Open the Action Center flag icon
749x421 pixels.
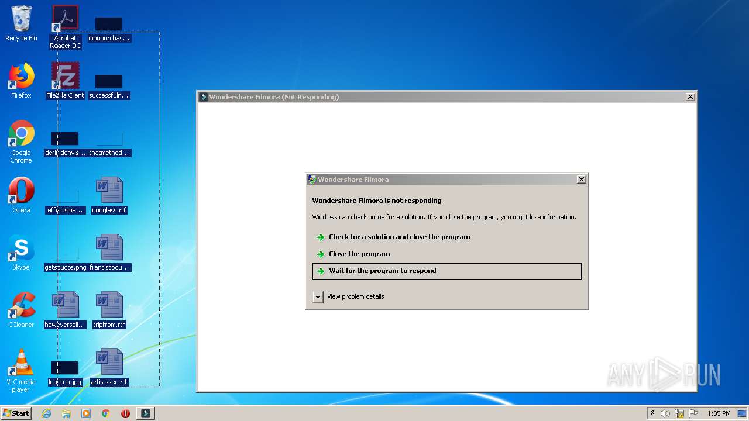pyautogui.click(x=693, y=413)
